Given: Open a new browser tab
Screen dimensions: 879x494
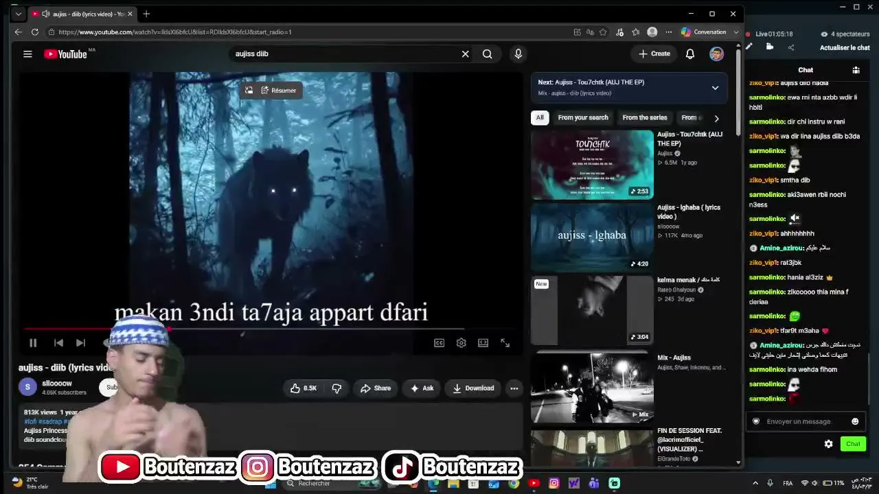Looking at the screenshot, I should 146,14.
